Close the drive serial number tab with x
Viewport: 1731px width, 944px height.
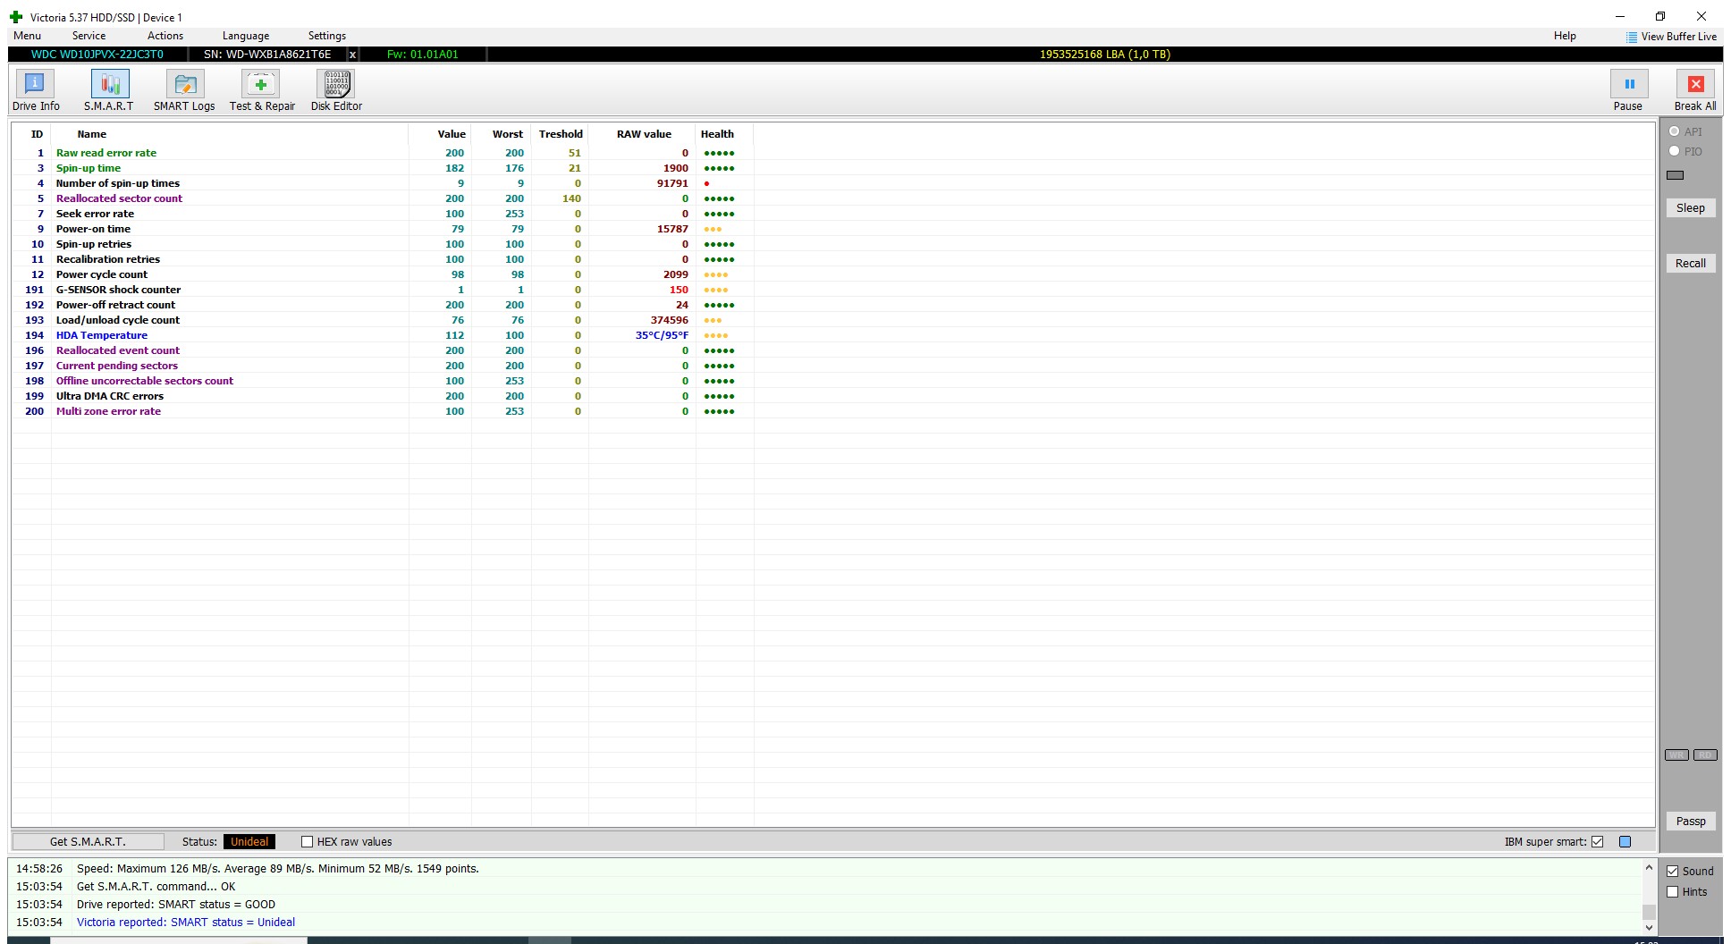pos(352,55)
